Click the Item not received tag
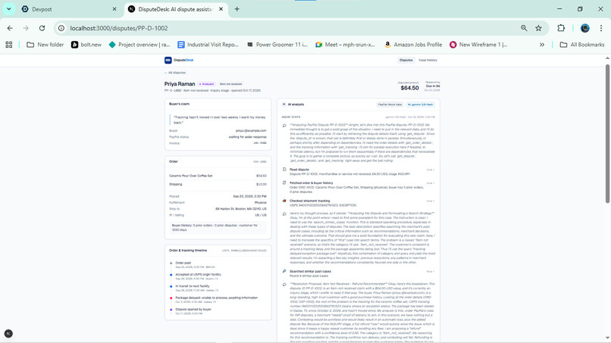The image size is (611, 343). pyautogui.click(x=230, y=84)
